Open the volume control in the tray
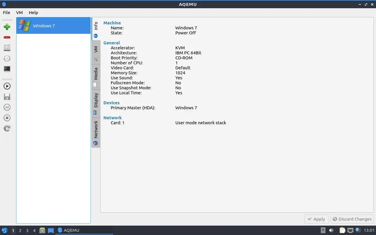The width and height of the screenshot is (376, 235). [331, 230]
